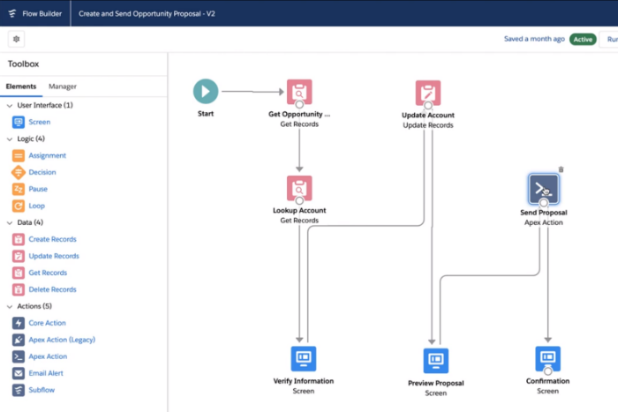The width and height of the screenshot is (618, 412).
Task: Select the Update Account node icon
Action: point(428,93)
